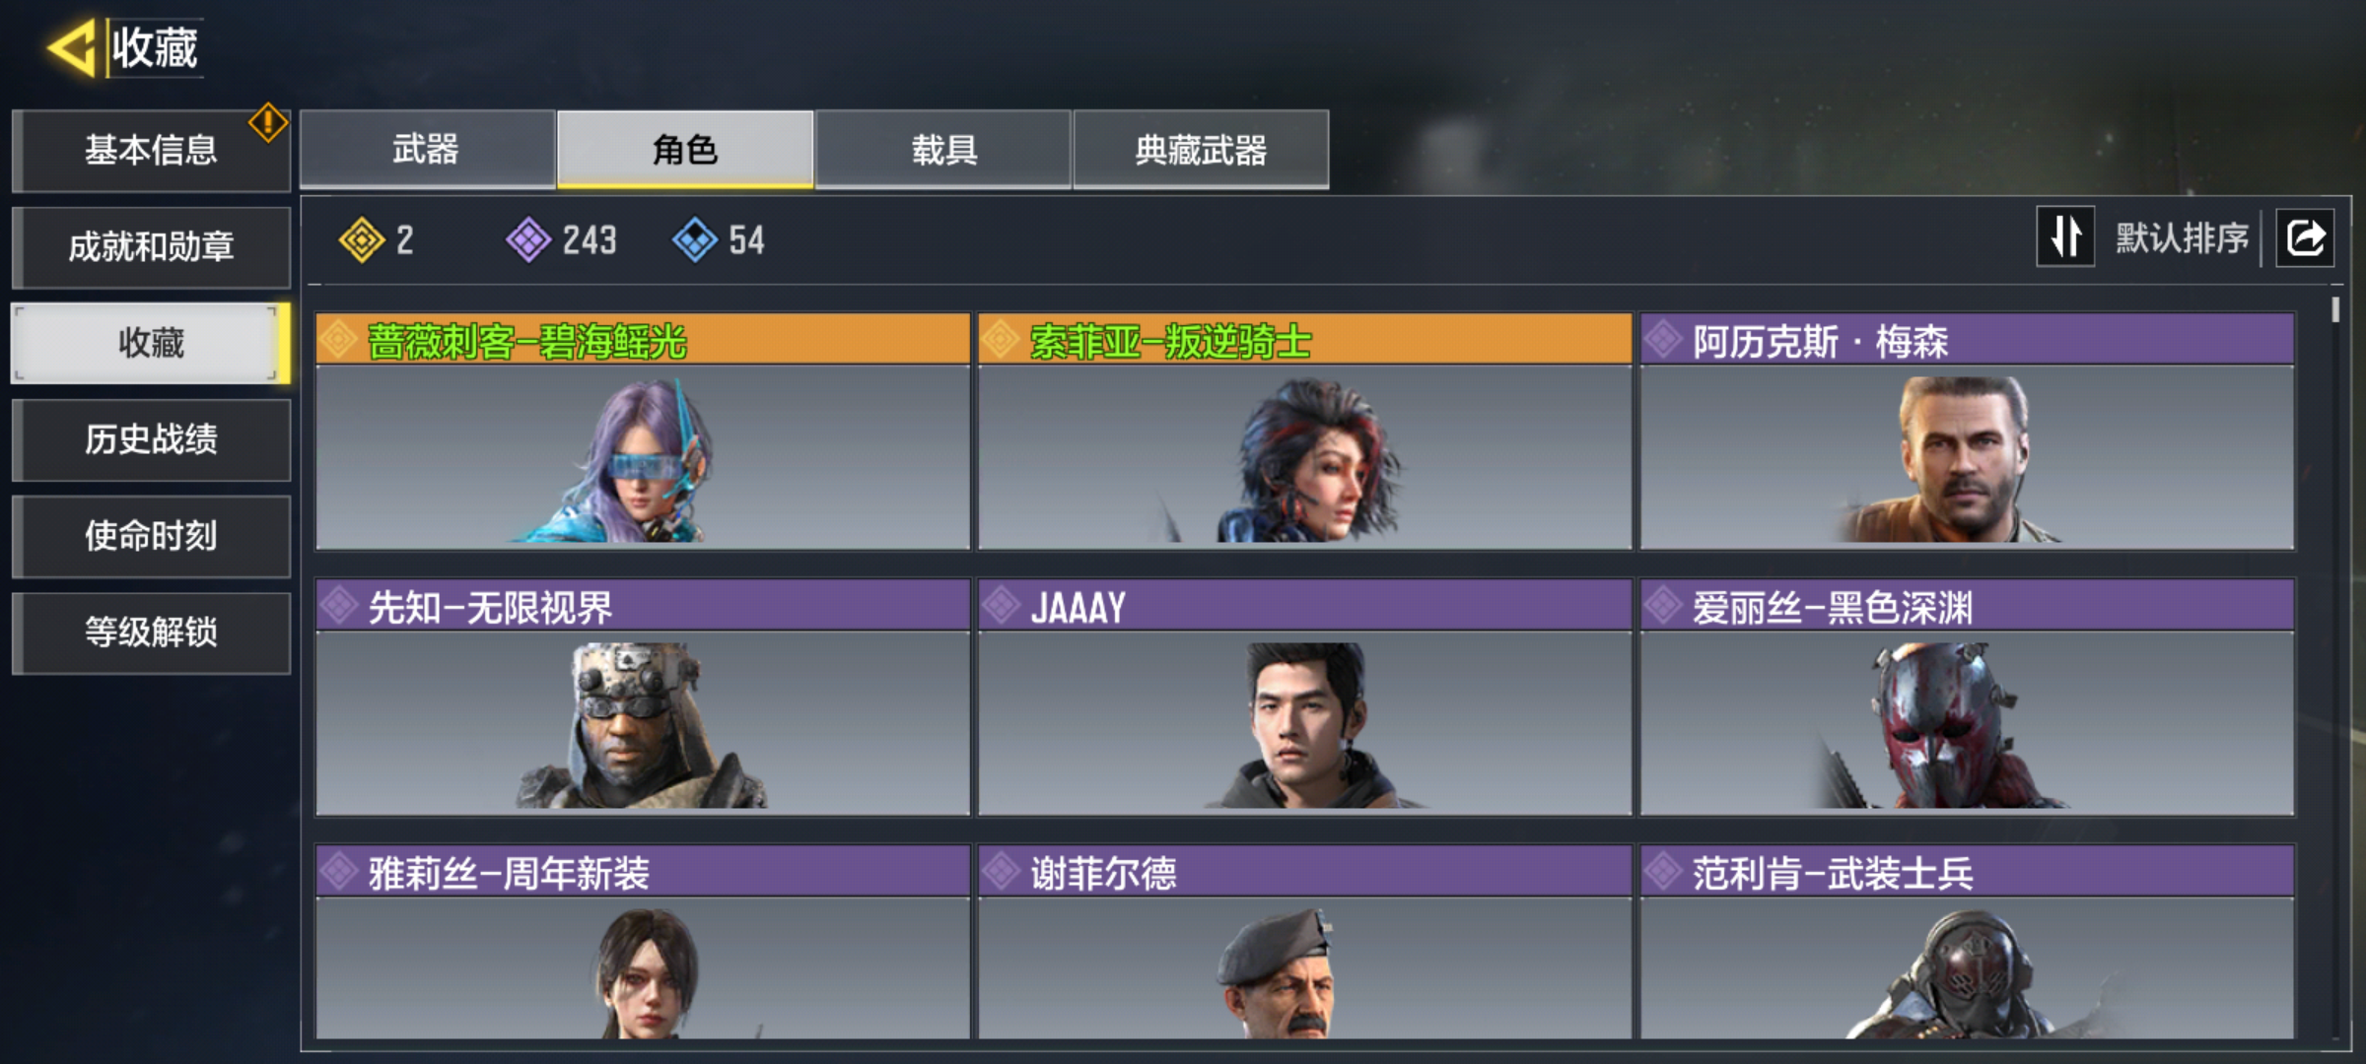Screen dimensions: 2366x1064
Task: Click the gold legendary rarity count icon
Action: [362, 239]
